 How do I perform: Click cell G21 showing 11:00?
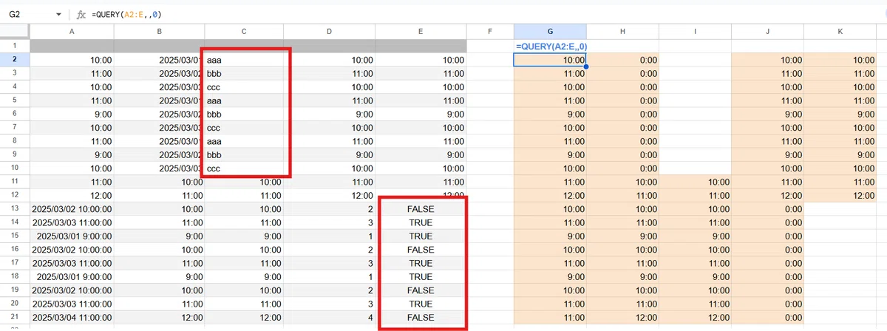click(551, 318)
